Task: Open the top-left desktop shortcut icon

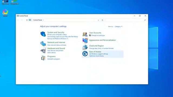Action: 5,1
